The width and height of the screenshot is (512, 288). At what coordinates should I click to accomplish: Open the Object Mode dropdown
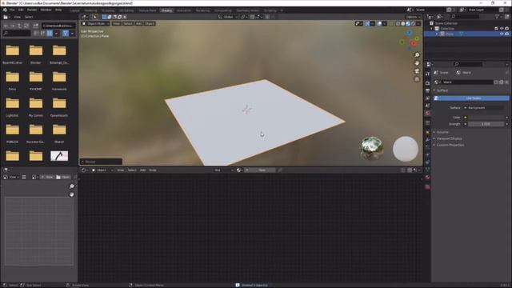point(96,23)
